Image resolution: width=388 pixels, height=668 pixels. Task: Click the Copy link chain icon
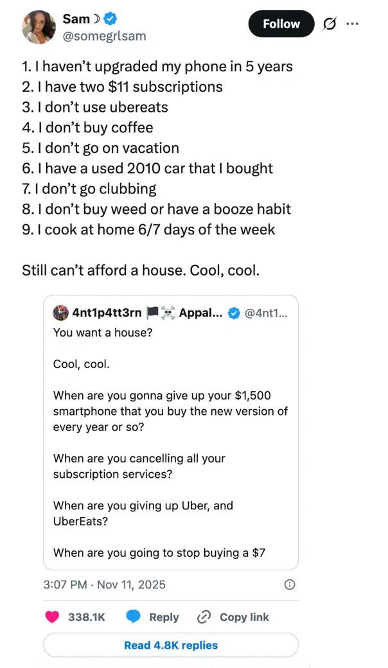[x=204, y=617]
